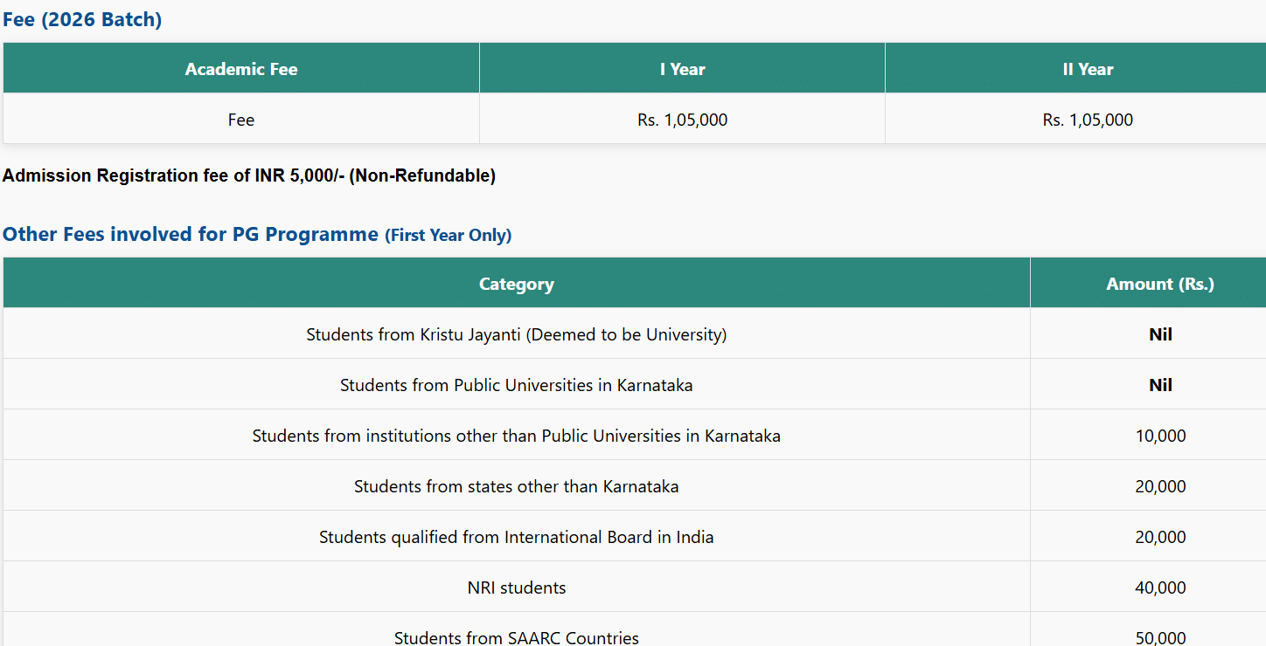The width and height of the screenshot is (1266, 646).
Task: Click the Amount (Rs.) column header
Action: [1160, 284]
